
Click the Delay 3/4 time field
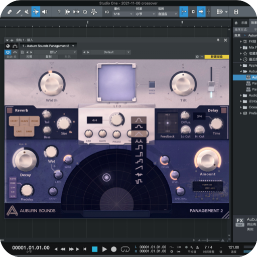[199, 116]
